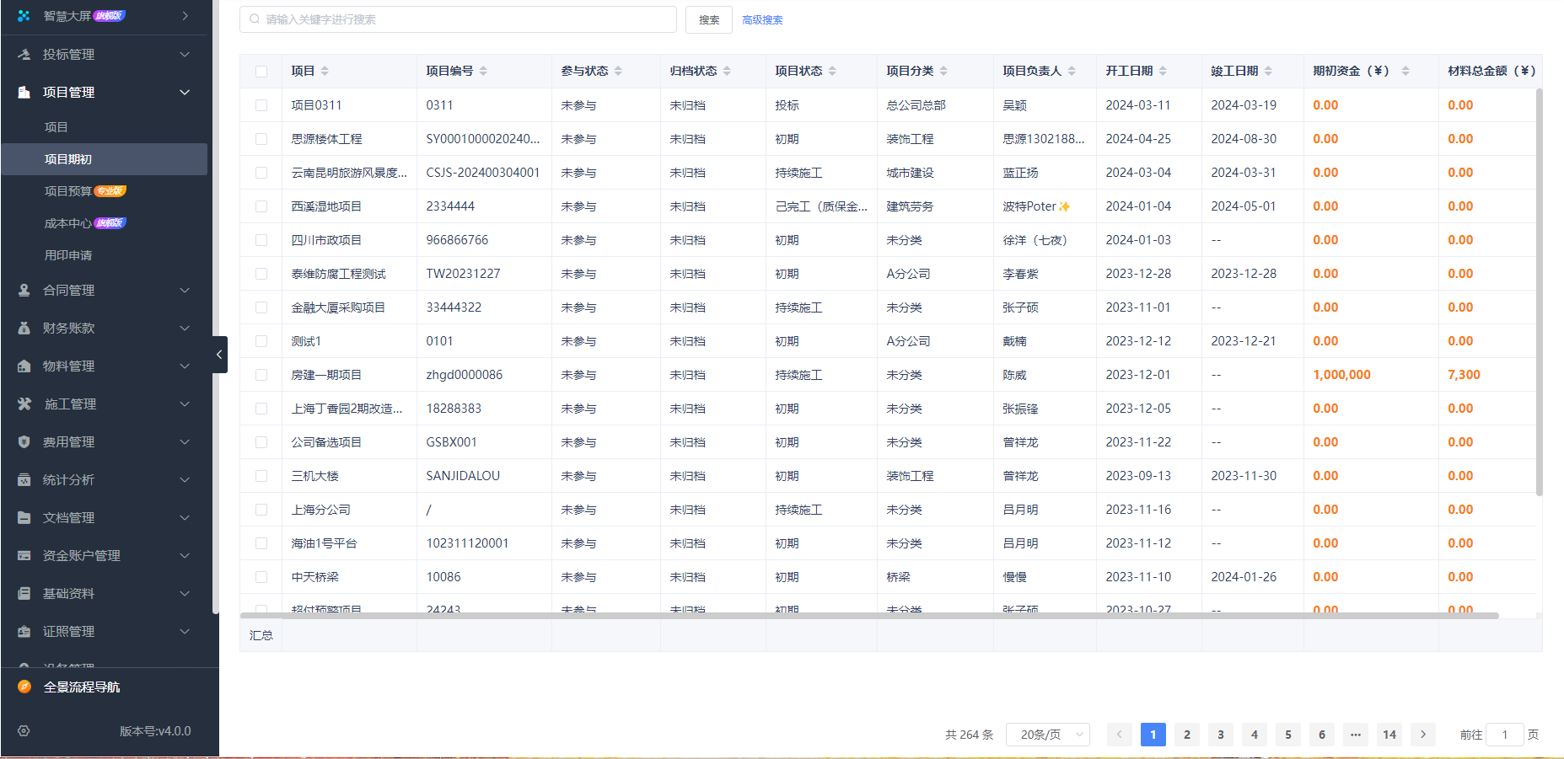Image resolution: width=1564 pixels, height=759 pixels.
Task: Check the checkbox for 项目0311
Action: click(x=261, y=104)
